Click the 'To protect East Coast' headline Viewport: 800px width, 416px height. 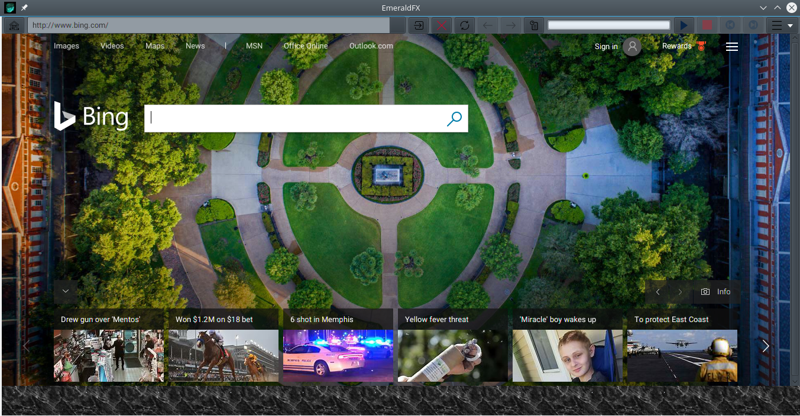point(671,320)
